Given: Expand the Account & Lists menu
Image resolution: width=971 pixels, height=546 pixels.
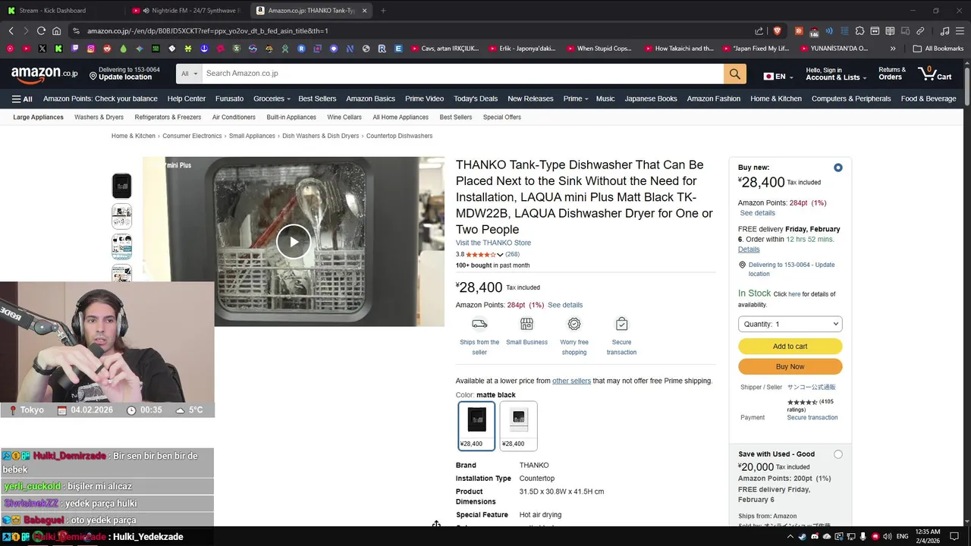Looking at the screenshot, I should (x=835, y=74).
